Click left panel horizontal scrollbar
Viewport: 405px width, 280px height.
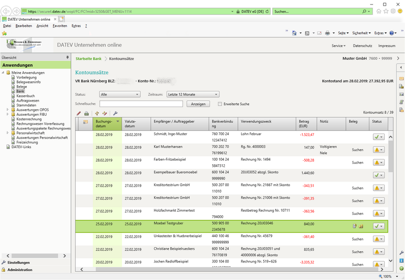pyautogui.click(x=35, y=256)
